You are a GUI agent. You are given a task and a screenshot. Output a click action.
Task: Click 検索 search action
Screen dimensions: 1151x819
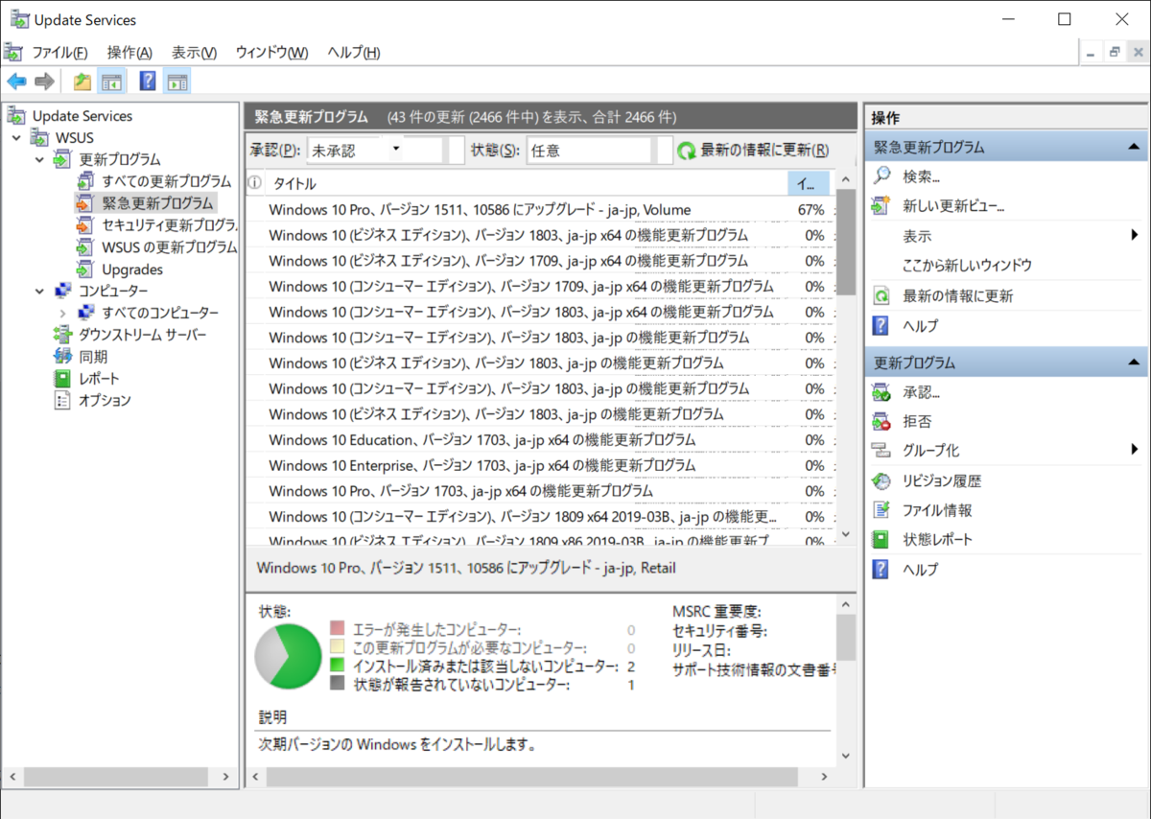pyautogui.click(x=921, y=176)
